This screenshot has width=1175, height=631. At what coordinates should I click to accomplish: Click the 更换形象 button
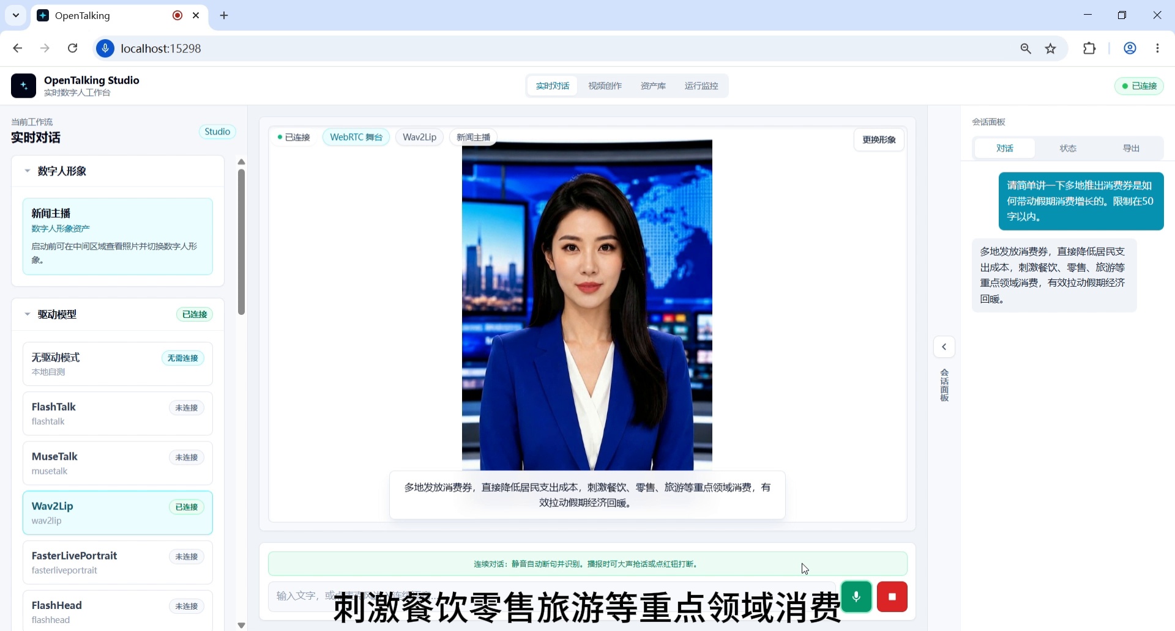[879, 139]
